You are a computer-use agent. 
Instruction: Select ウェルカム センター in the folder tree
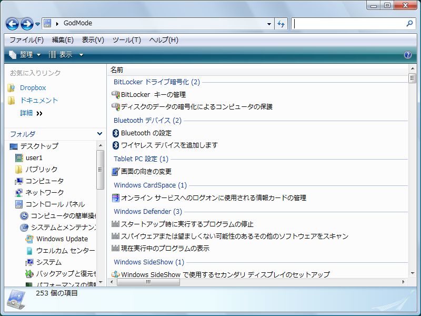pos(65,251)
